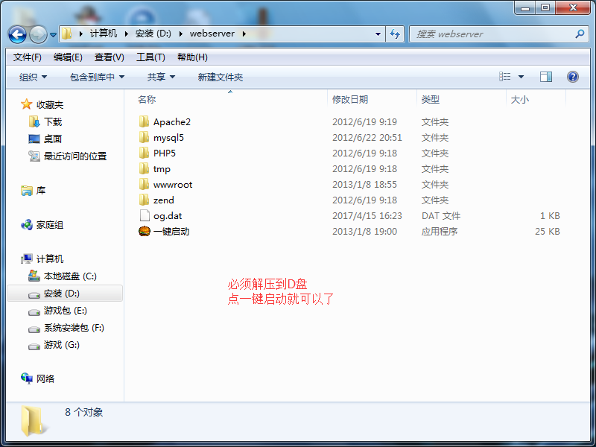The image size is (596, 447).
Task: Click the 8 个对象 status text
Action: 84,413
